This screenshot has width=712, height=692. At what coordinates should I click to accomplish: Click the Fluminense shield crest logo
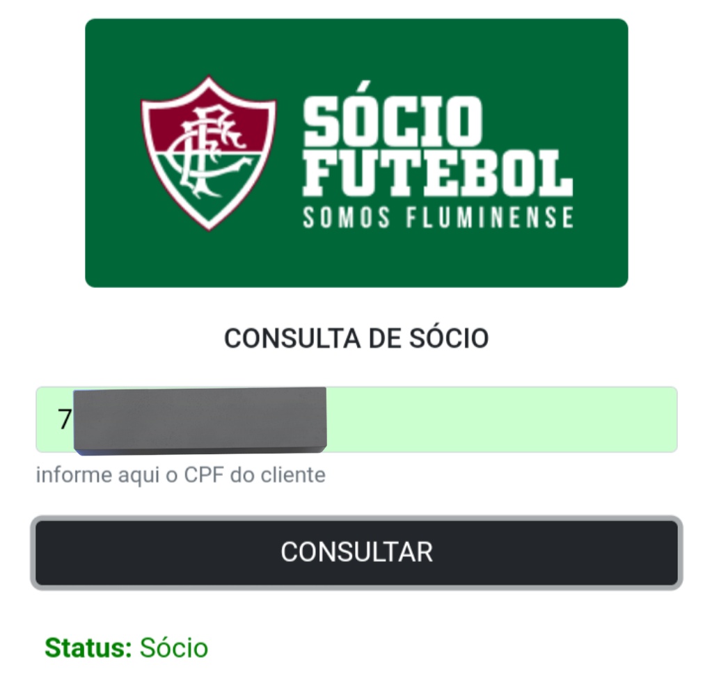pos(208,154)
